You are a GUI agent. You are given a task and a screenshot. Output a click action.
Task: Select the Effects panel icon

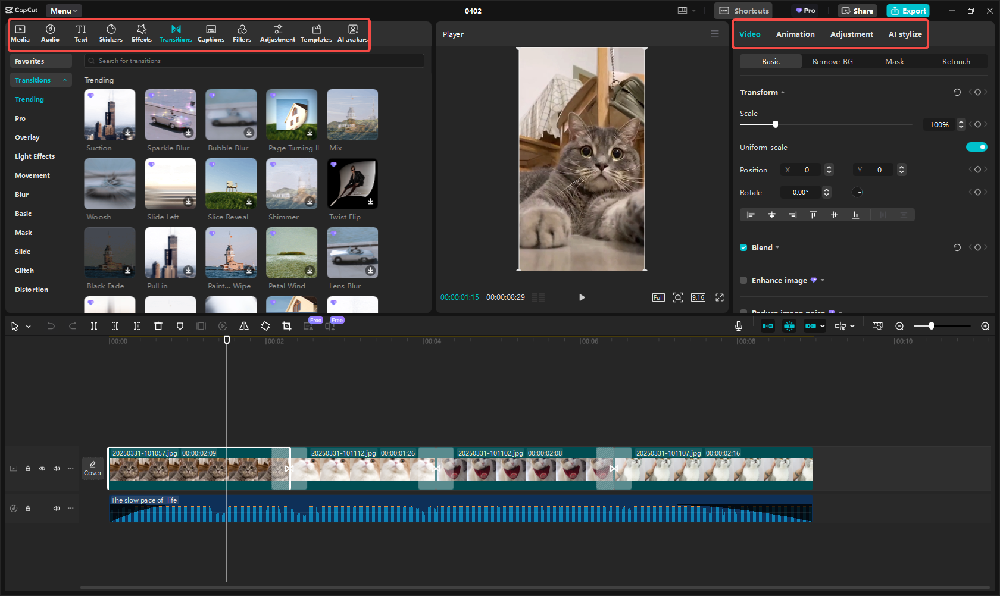pos(141,33)
